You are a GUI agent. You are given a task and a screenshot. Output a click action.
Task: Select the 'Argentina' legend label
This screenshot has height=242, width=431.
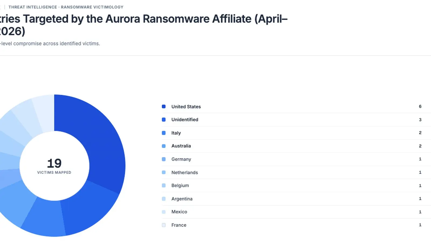[x=182, y=199]
